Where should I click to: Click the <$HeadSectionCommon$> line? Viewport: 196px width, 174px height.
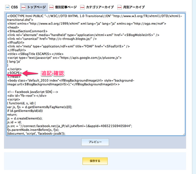pyautogui.click(x=27, y=31)
